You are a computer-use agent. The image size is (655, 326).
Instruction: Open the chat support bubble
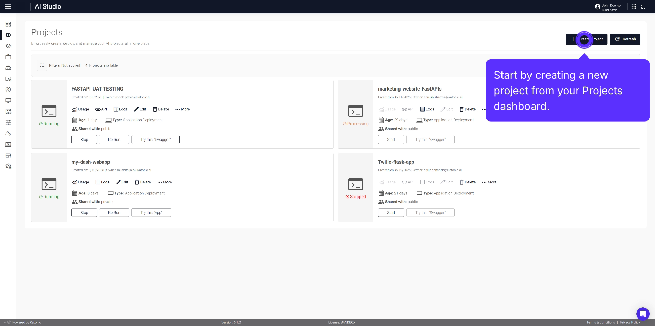(x=642, y=314)
